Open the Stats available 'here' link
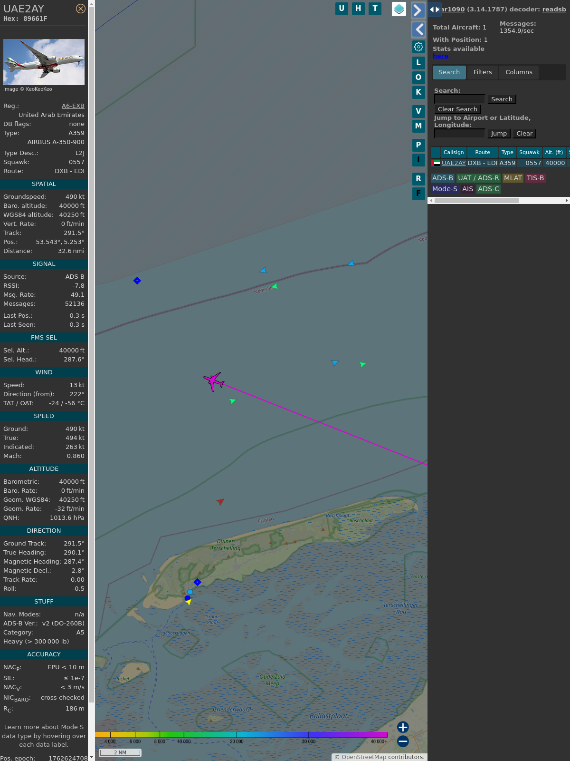Viewport: 570px width, 761px height. click(440, 56)
